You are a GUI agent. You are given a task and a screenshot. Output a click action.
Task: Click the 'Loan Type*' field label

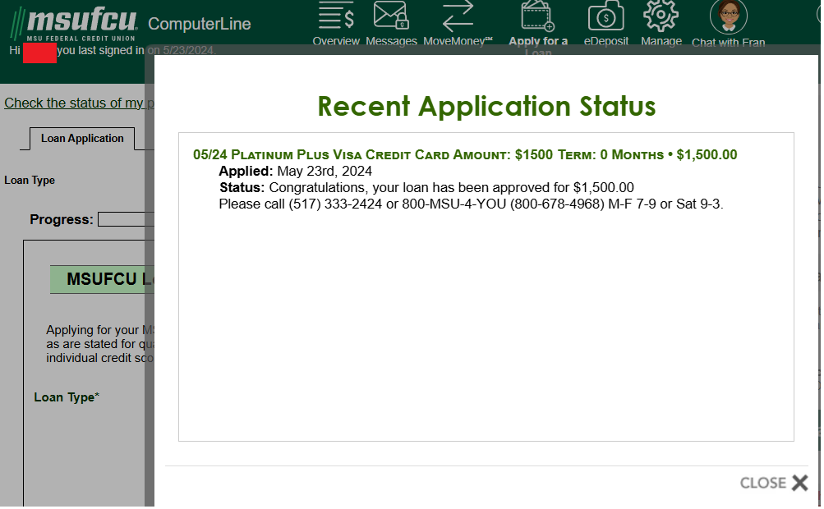(x=67, y=397)
